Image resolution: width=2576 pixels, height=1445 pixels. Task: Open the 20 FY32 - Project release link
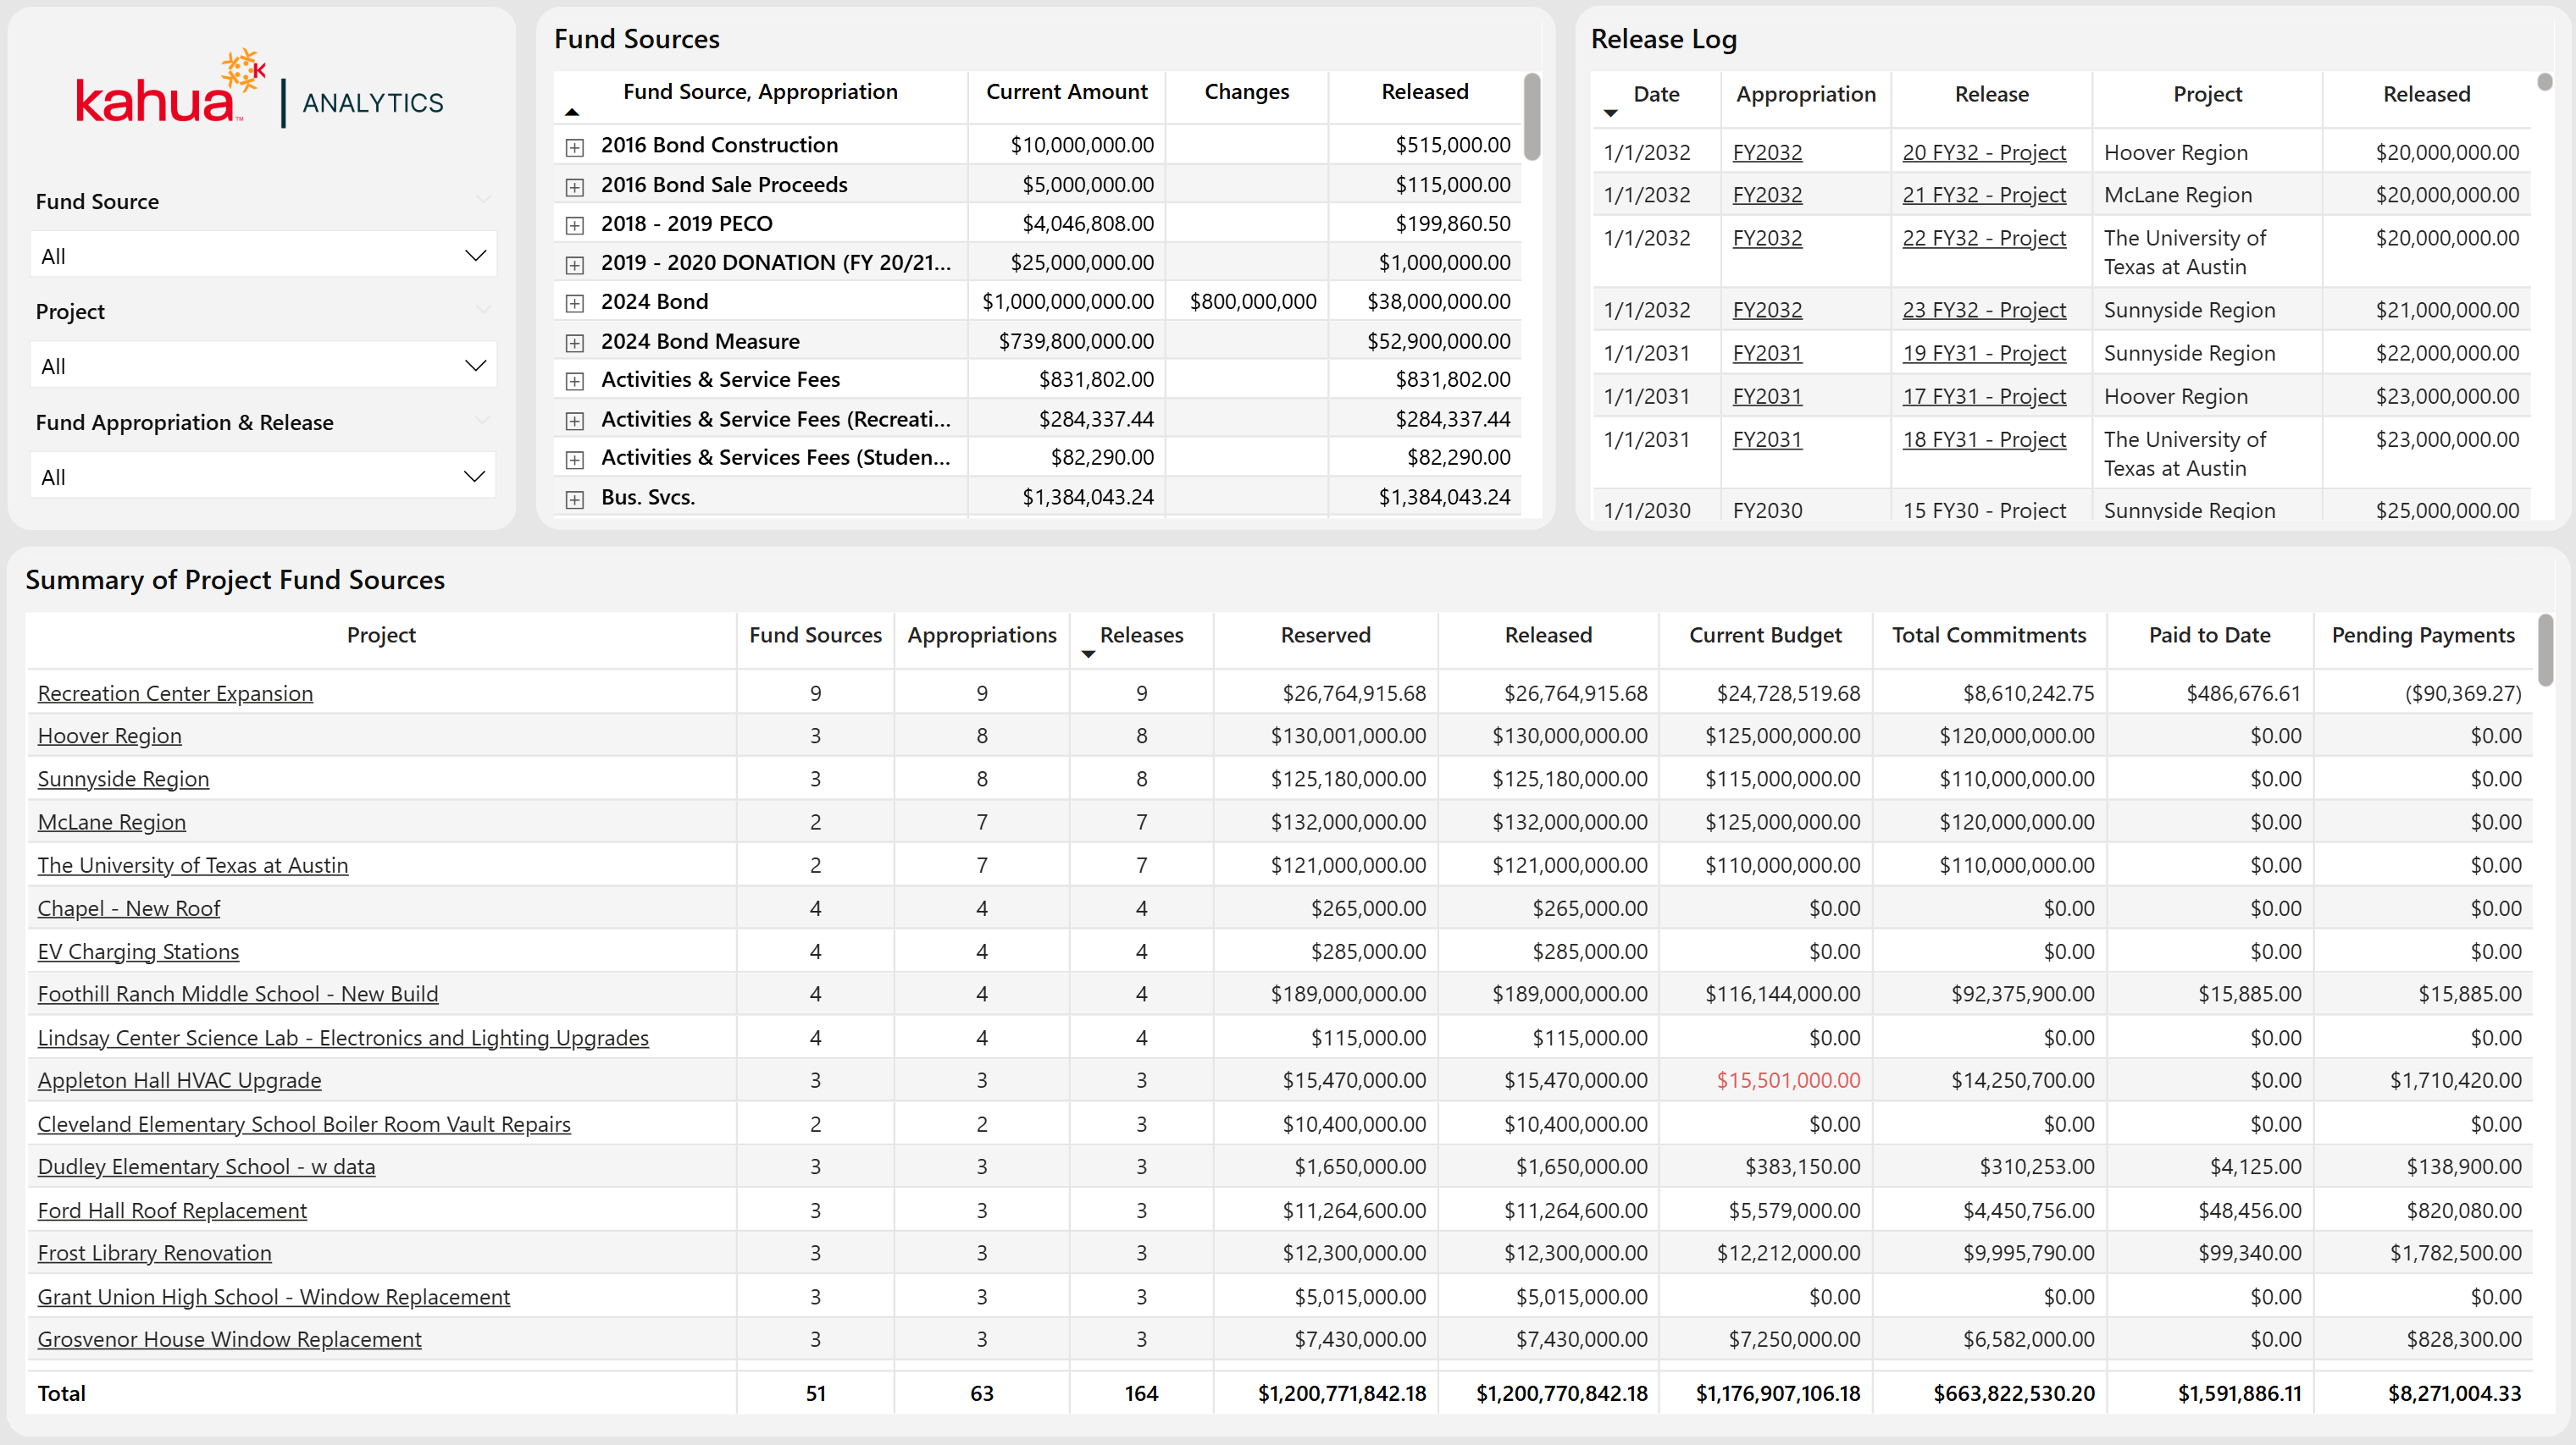tap(1983, 153)
